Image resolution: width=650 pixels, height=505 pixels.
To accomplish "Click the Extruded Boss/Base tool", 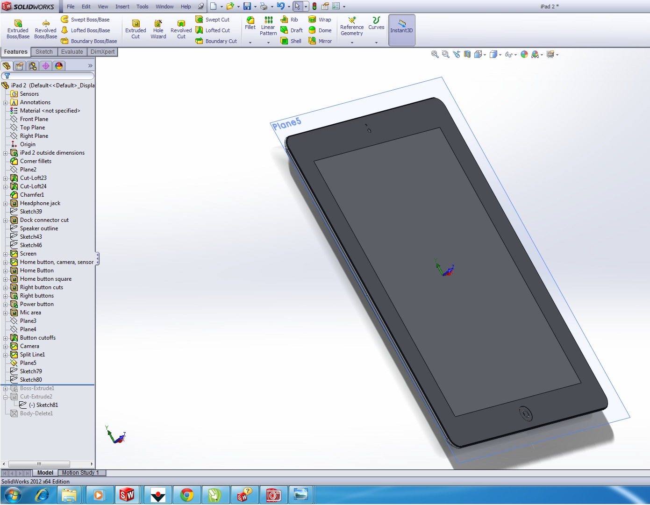I will 18,29.
